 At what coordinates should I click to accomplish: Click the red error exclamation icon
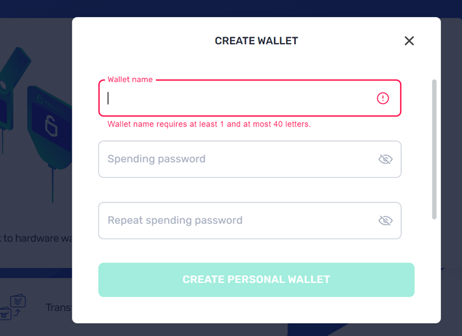click(x=383, y=98)
